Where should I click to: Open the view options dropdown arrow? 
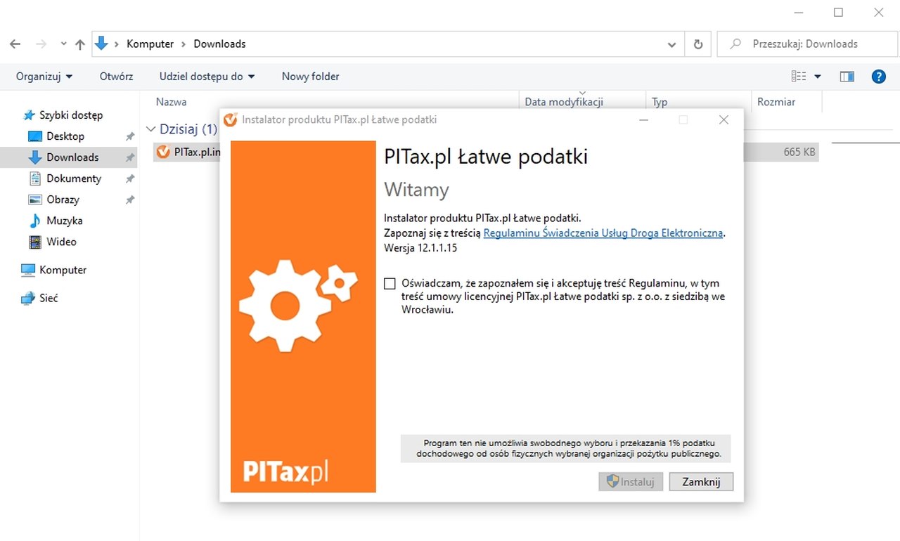[x=817, y=77]
